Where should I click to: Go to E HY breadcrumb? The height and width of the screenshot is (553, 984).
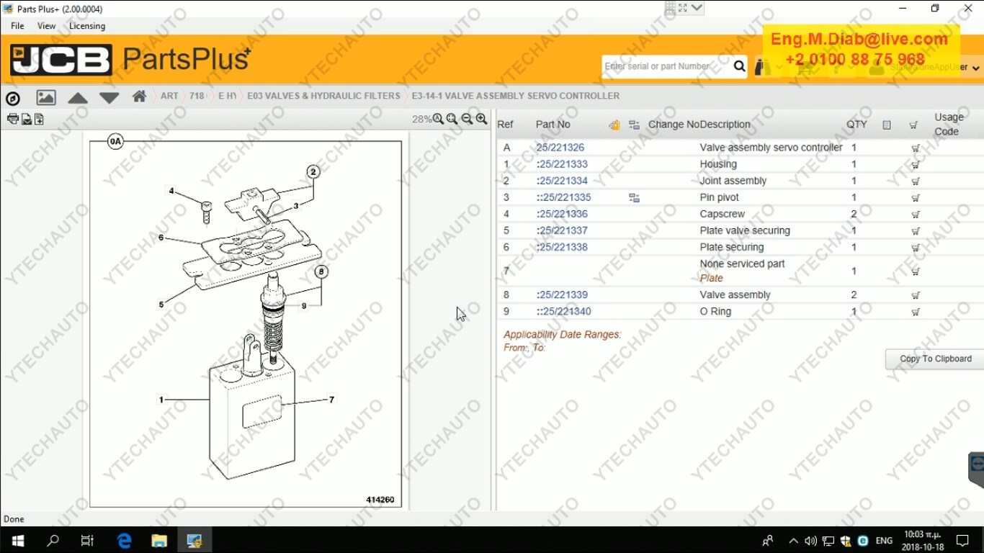coord(227,96)
